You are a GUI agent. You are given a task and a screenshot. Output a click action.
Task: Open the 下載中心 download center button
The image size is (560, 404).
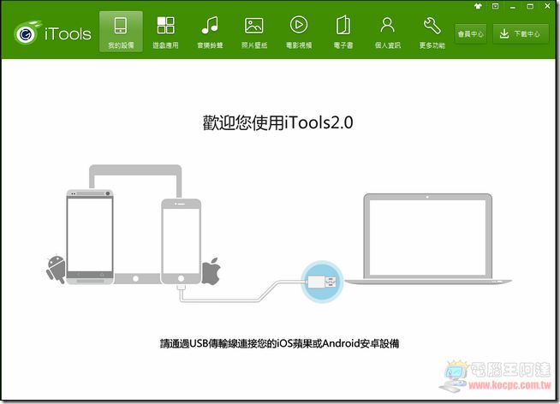521,34
